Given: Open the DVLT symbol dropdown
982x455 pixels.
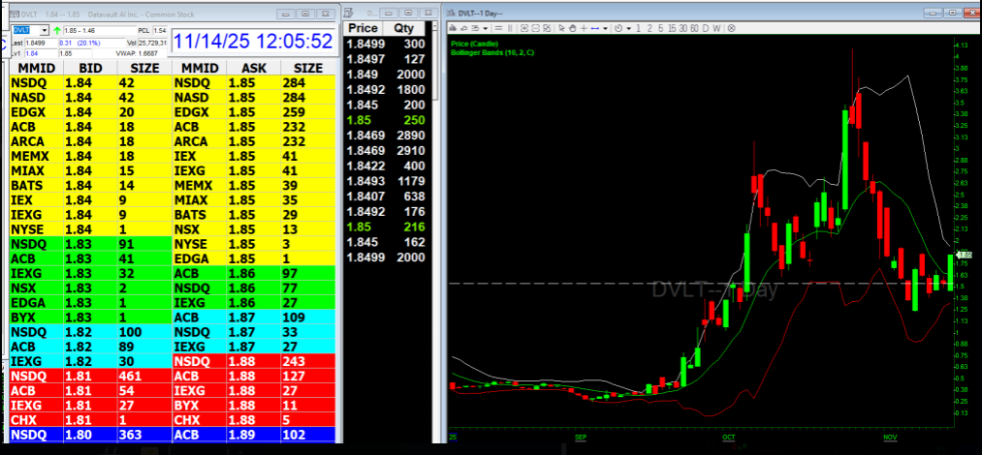Looking at the screenshot, I should (x=45, y=31).
